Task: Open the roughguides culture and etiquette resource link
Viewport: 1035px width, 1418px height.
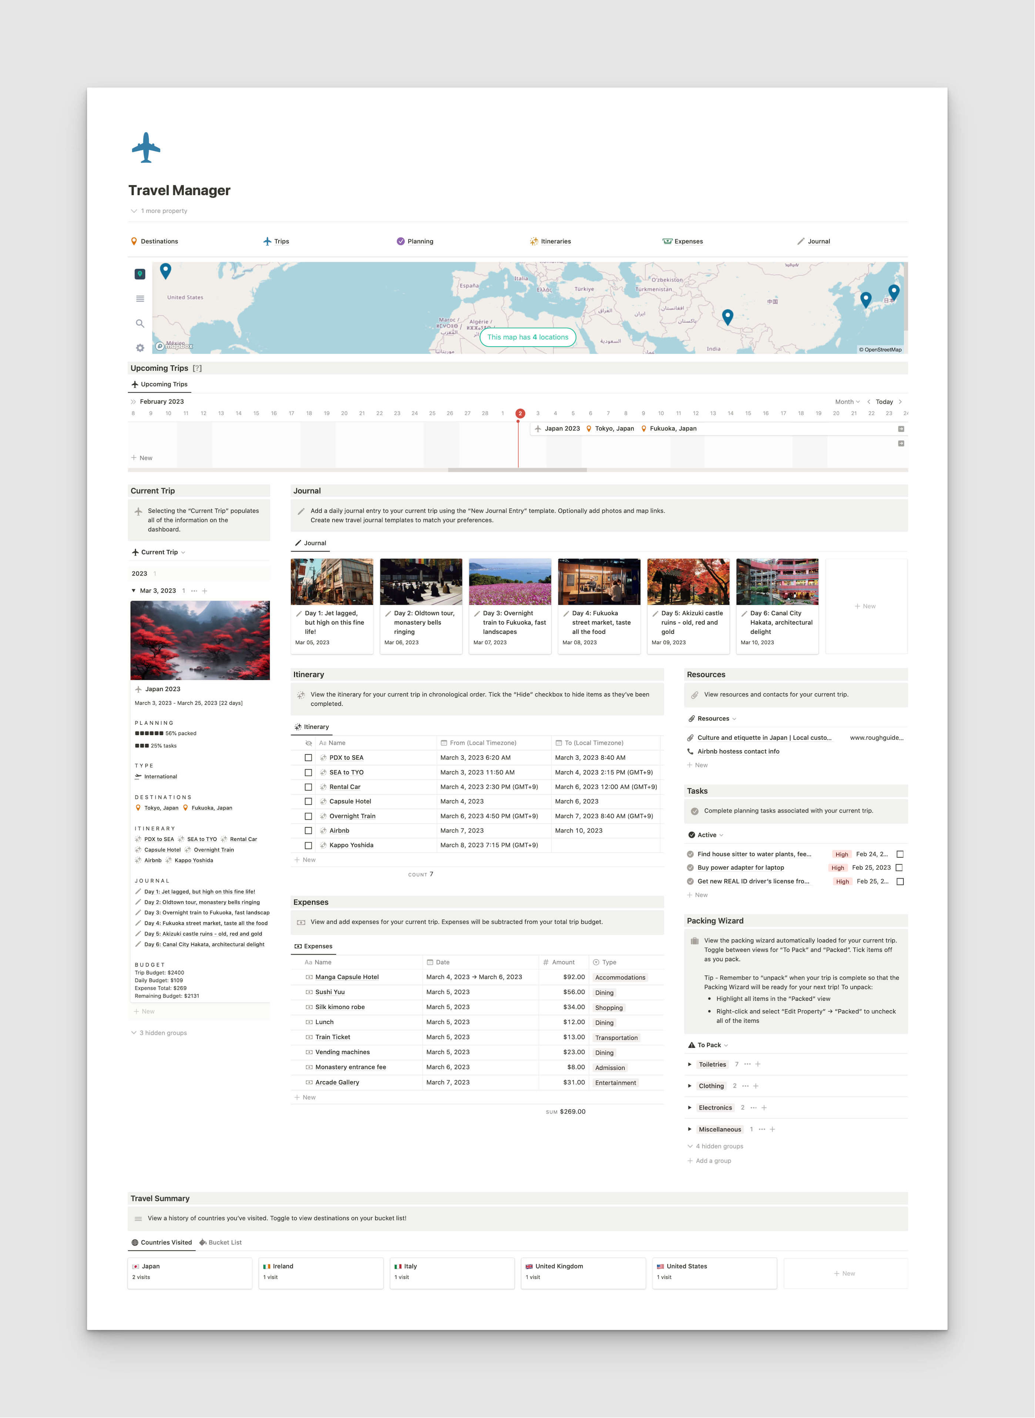Action: click(x=765, y=738)
